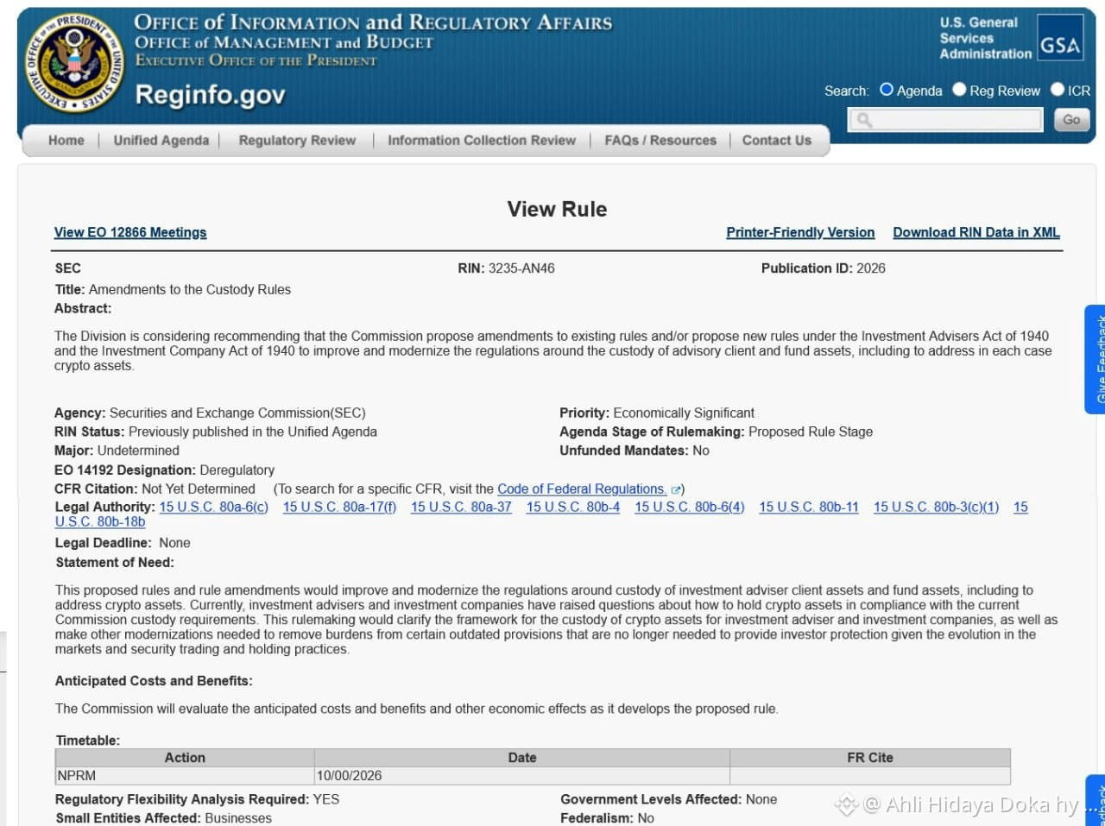Click the FR Cite column header
This screenshot has width=1105, height=826.
(870, 758)
